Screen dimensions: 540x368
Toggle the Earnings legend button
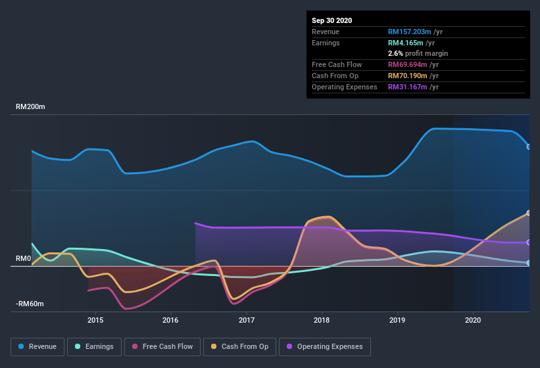click(x=94, y=347)
